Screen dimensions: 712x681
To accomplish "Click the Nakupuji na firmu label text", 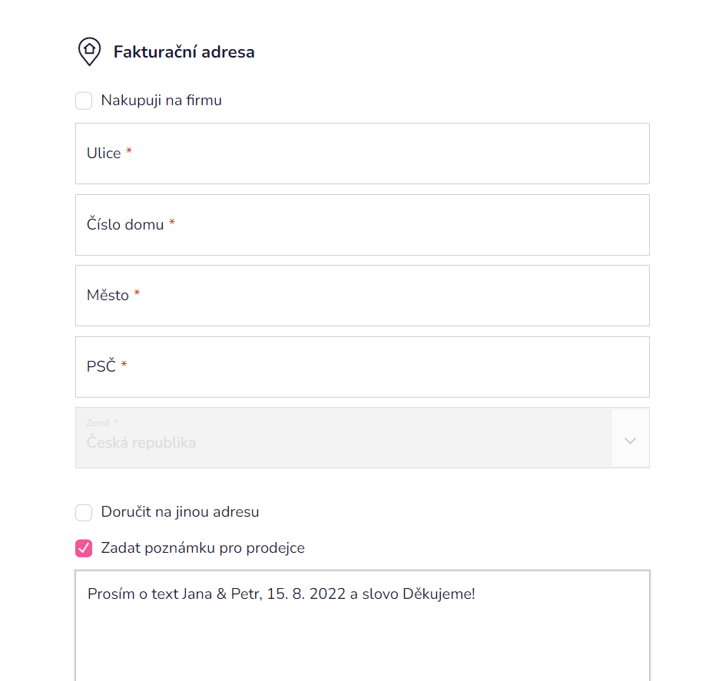I will [x=161, y=101].
